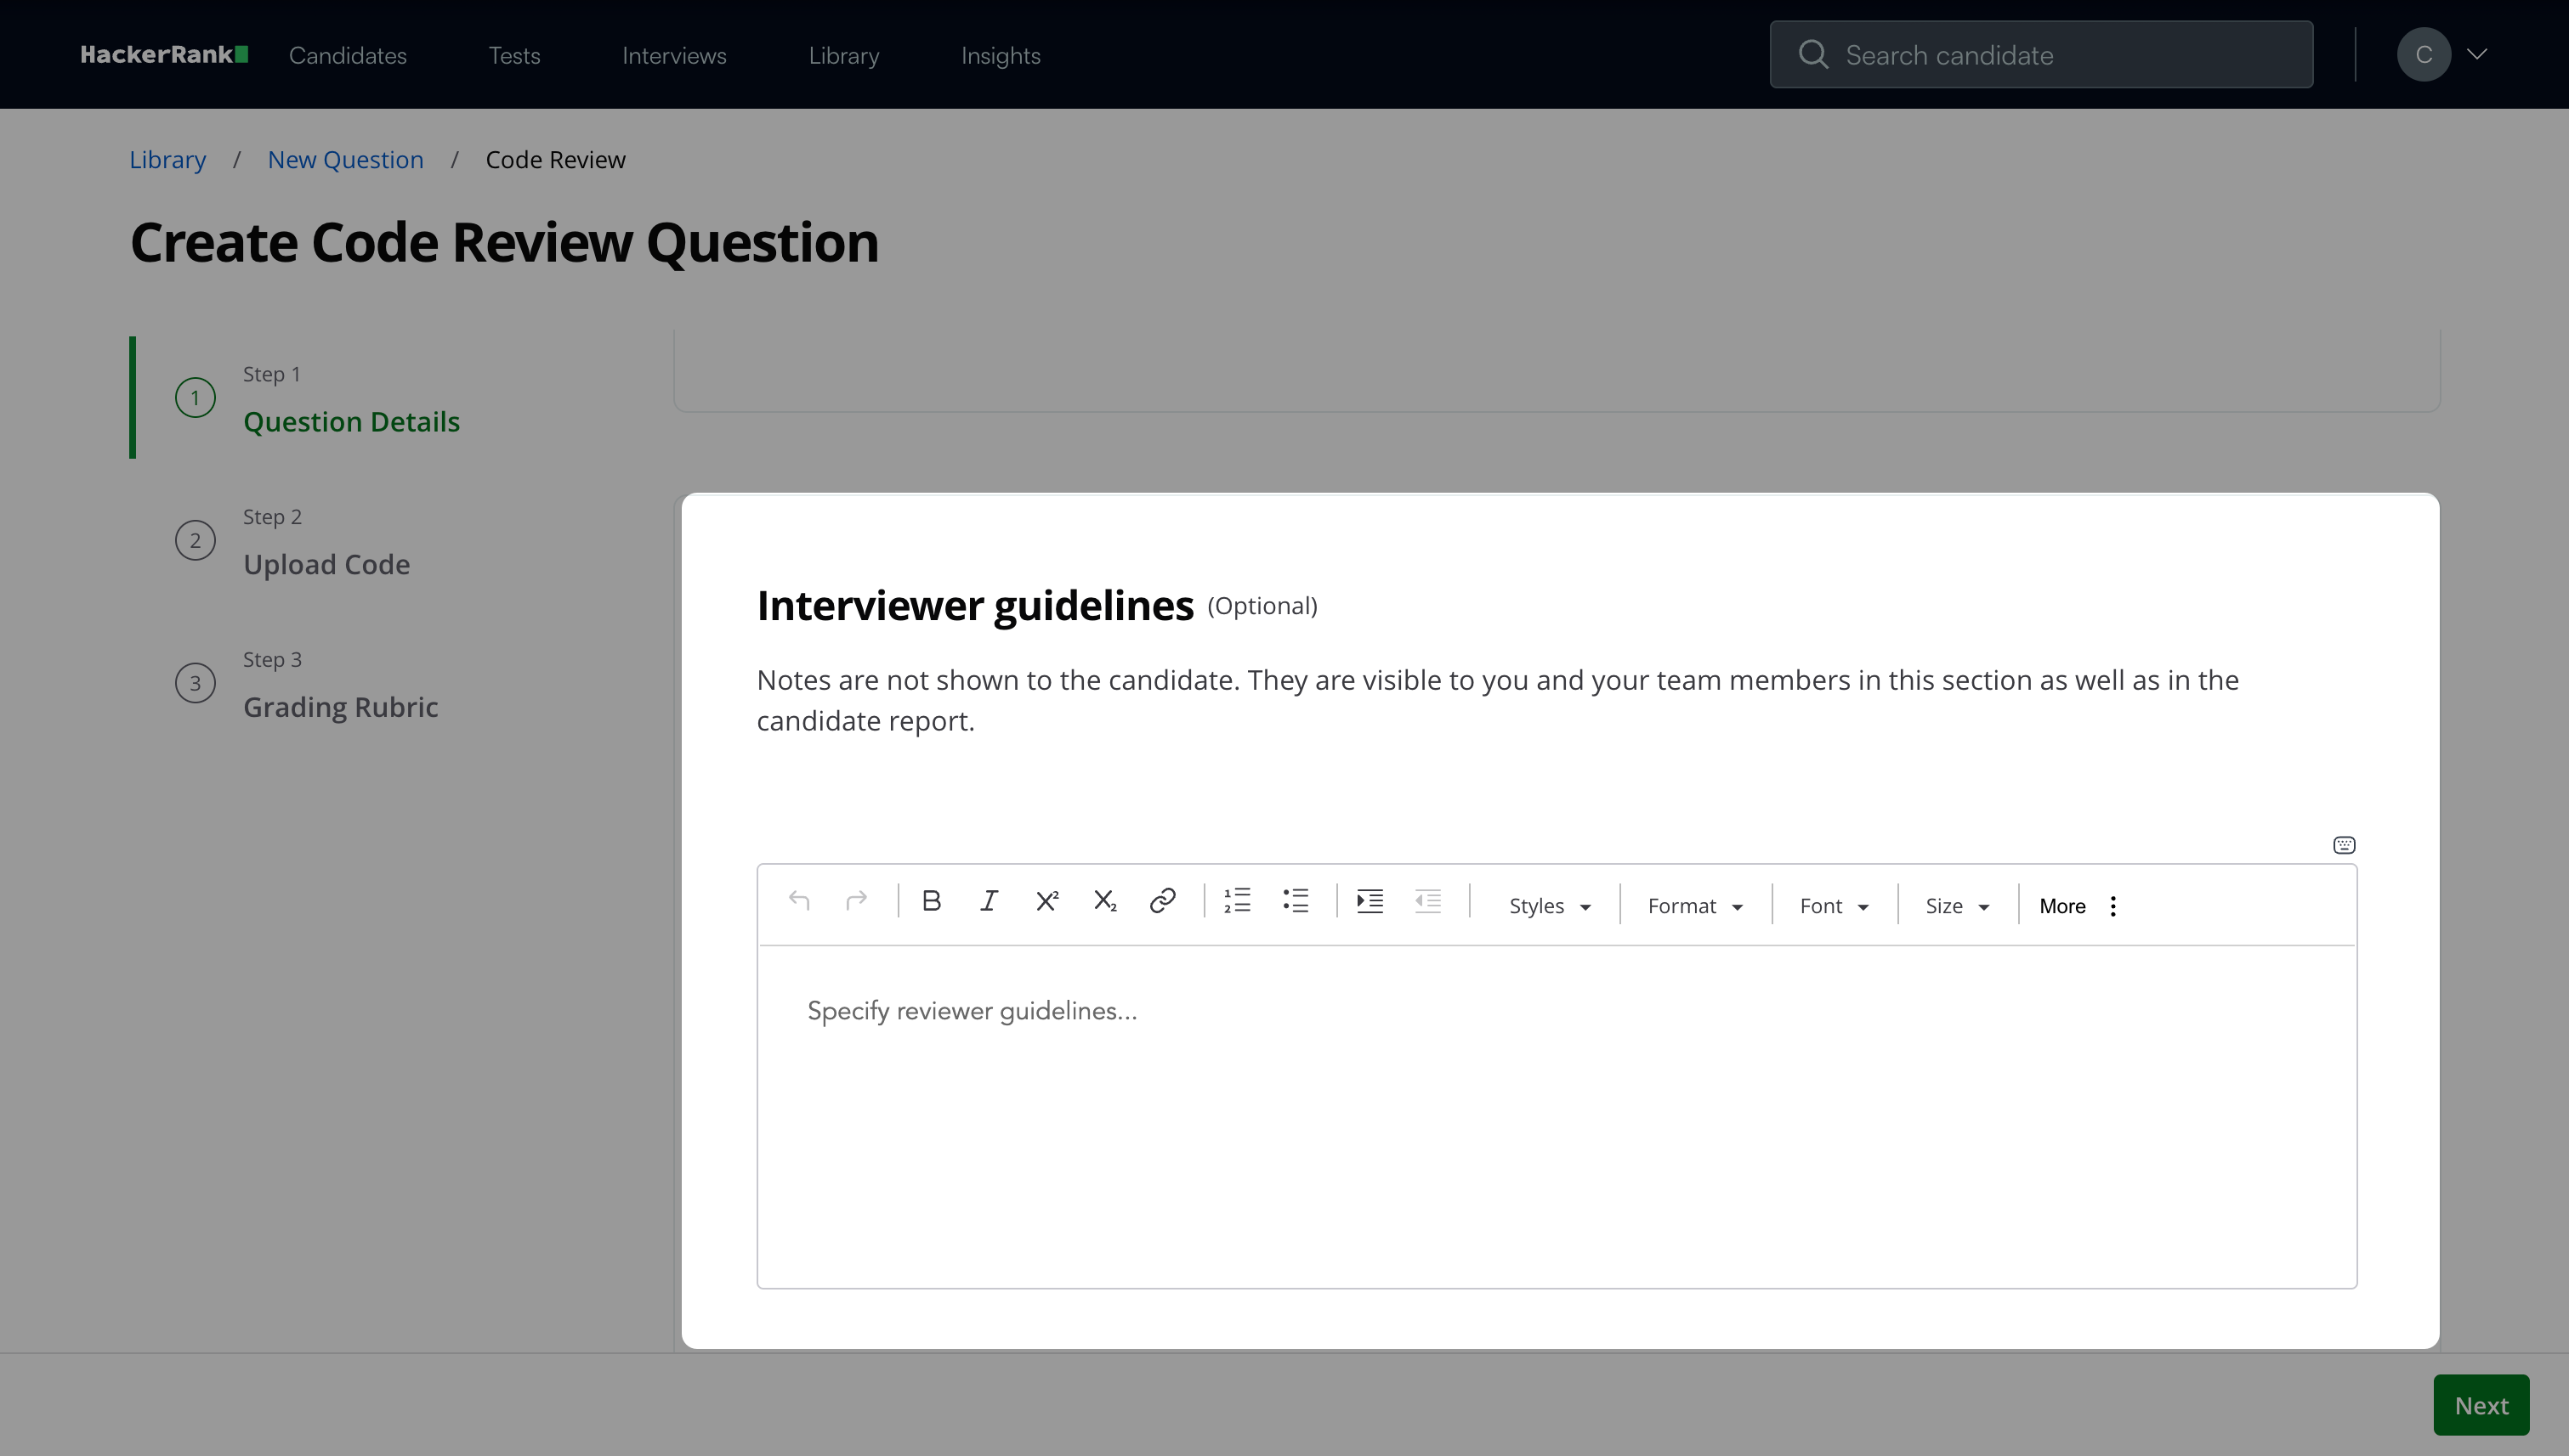Insert a numbered list
Viewport: 2569px width, 1456px height.
pos(1238,901)
